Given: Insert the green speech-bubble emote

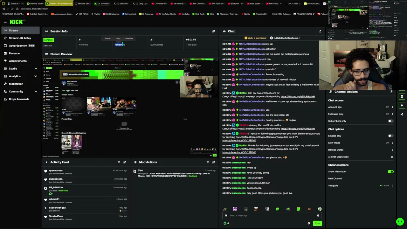Looking at the screenshot, I should tap(277, 209).
